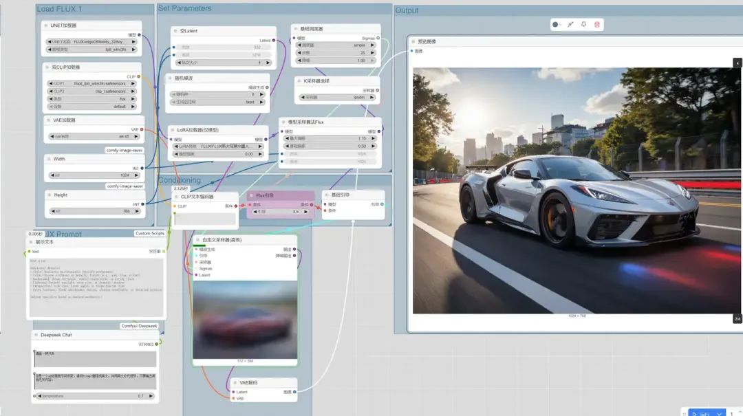743x416 pixels.
Task: Click the Comfyui-Deepseek badge
Action: tap(139, 326)
